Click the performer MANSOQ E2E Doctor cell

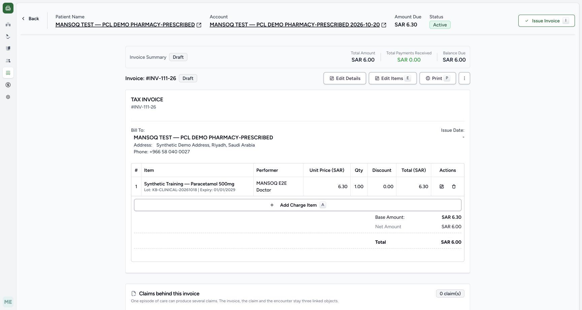coord(278,186)
